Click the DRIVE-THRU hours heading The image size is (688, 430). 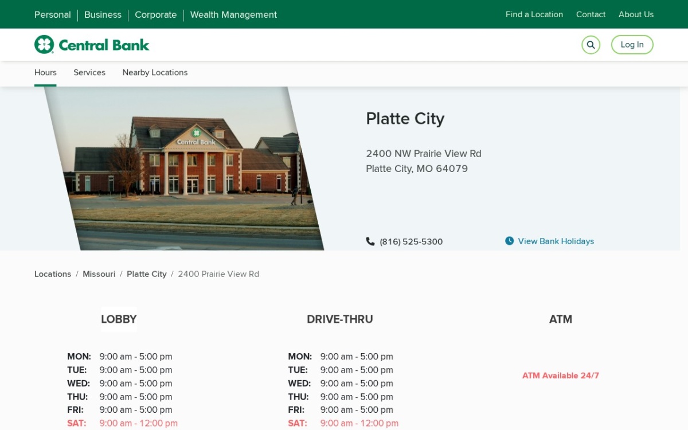tap(340, 319)
